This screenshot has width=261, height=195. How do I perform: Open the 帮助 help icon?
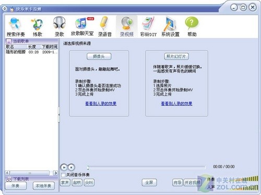pos(192,27)
